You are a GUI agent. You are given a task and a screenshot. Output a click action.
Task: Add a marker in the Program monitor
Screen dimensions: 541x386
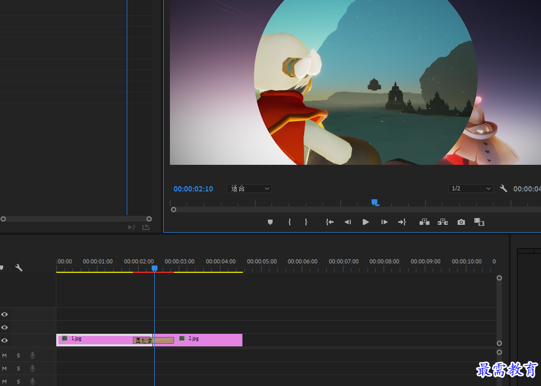click(x=270, y=222)
